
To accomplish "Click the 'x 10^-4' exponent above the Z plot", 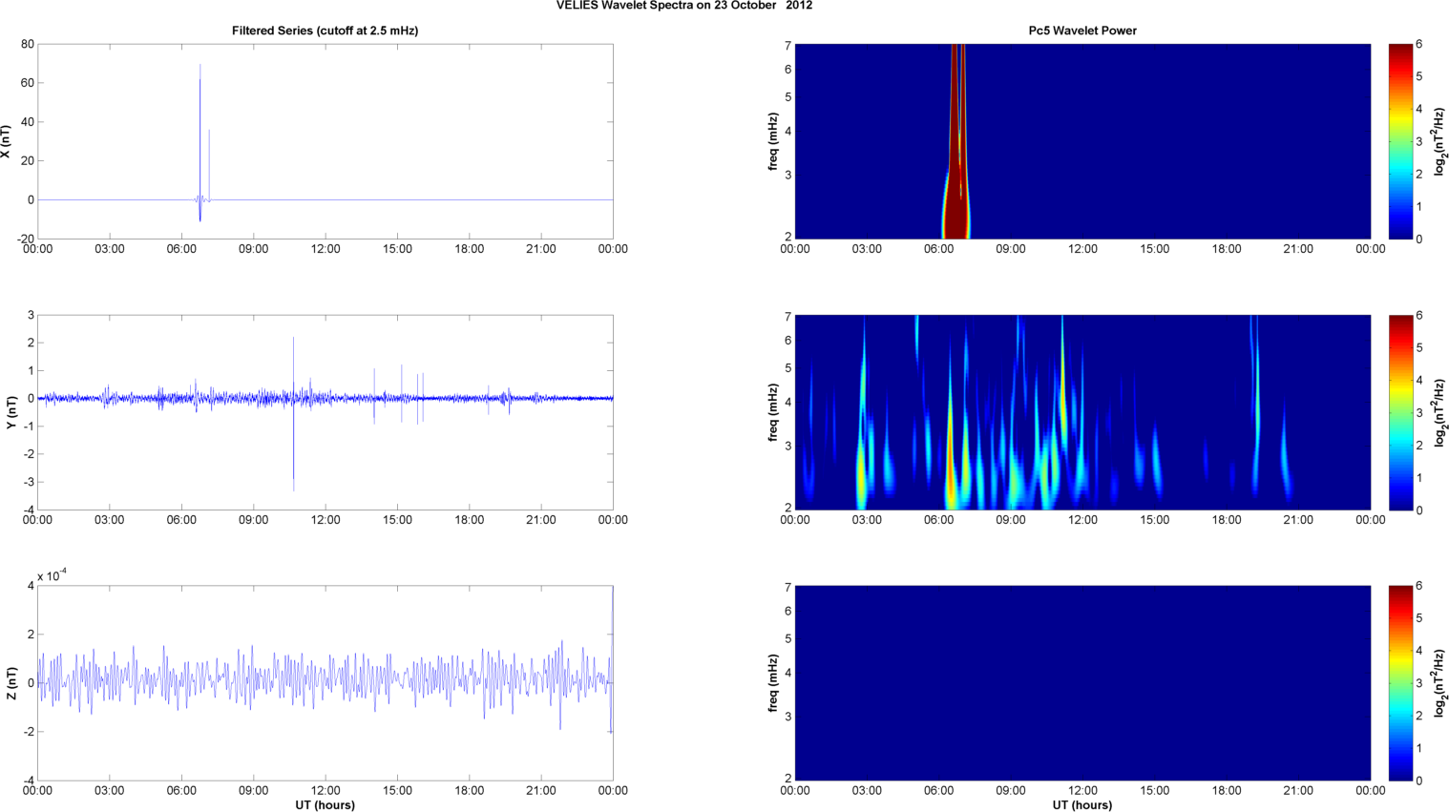I will (x=52, y=574).
